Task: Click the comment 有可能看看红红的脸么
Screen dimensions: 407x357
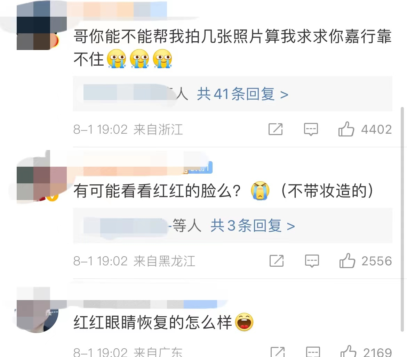Action: (157, 191)
